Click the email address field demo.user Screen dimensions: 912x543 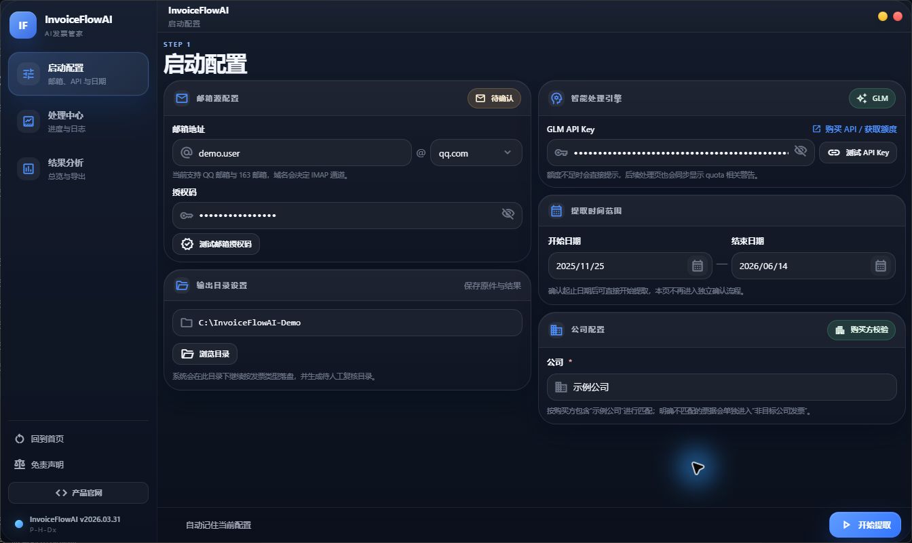tap(292, 153)
